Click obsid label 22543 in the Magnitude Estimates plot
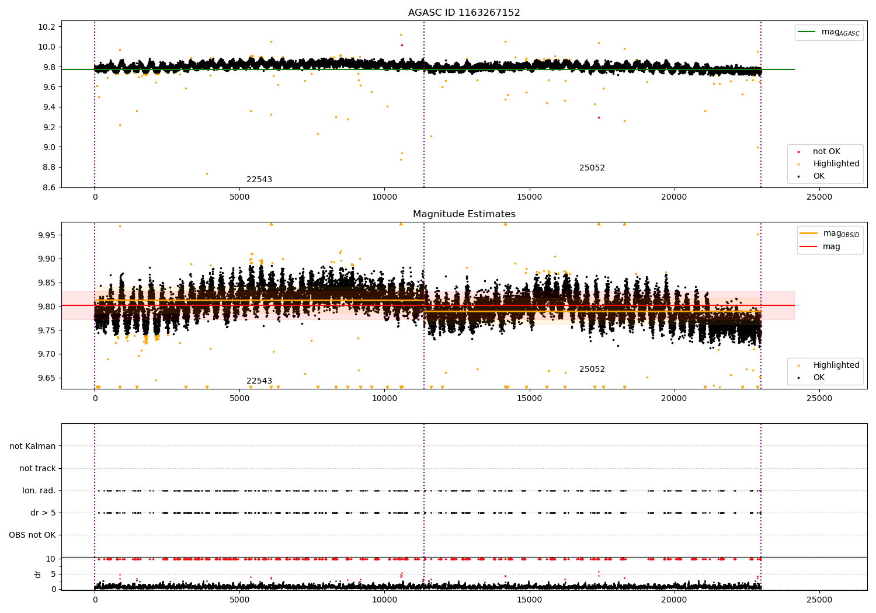 (x=259, y=381)
